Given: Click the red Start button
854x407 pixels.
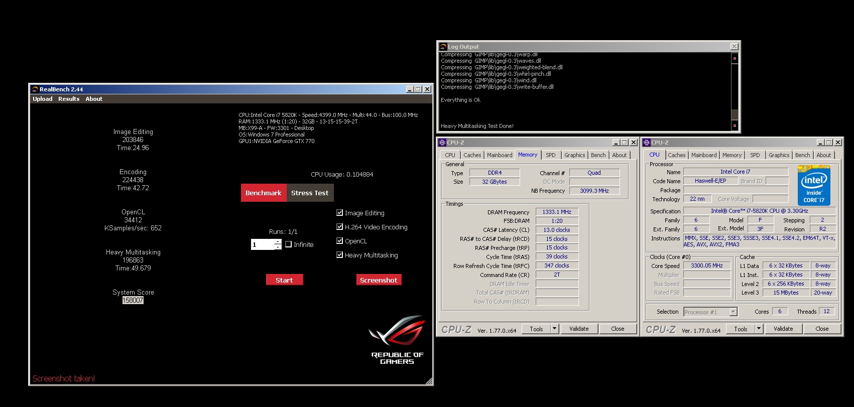Looking at the screenshot, I should pos(284,280).
